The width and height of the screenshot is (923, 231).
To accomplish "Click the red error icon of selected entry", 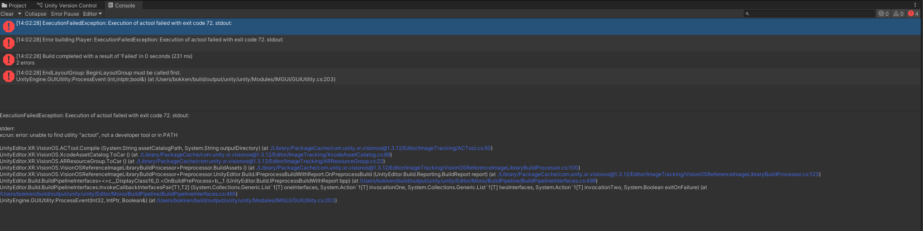I will [x=8, y=27].
